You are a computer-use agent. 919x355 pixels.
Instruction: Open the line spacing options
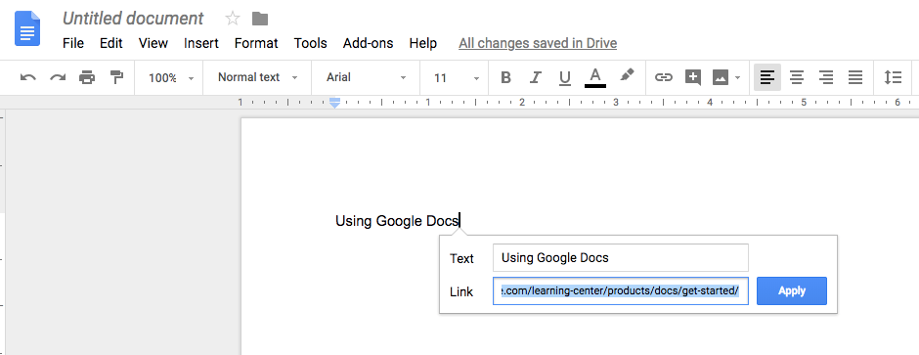pos(893,77)
